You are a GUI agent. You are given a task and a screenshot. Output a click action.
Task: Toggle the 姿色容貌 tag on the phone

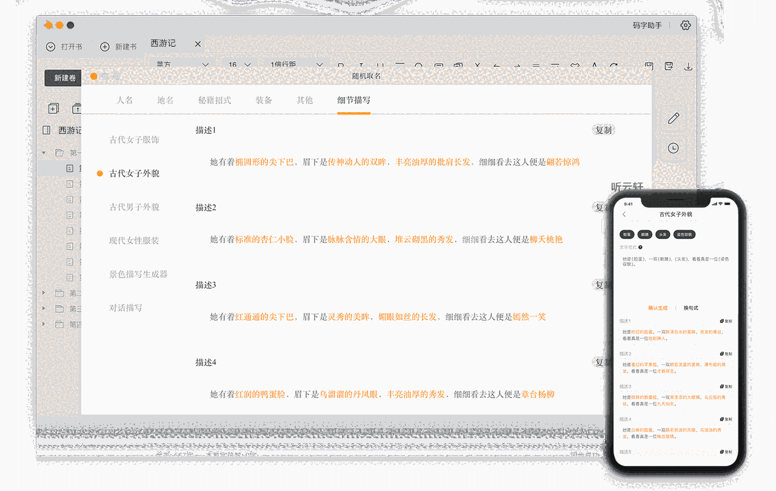click(x=686, y=234)
